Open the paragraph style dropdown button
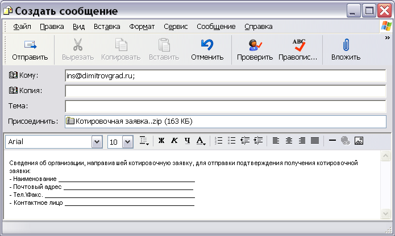Viewport: 395px width, 236px height. [144, 141]
